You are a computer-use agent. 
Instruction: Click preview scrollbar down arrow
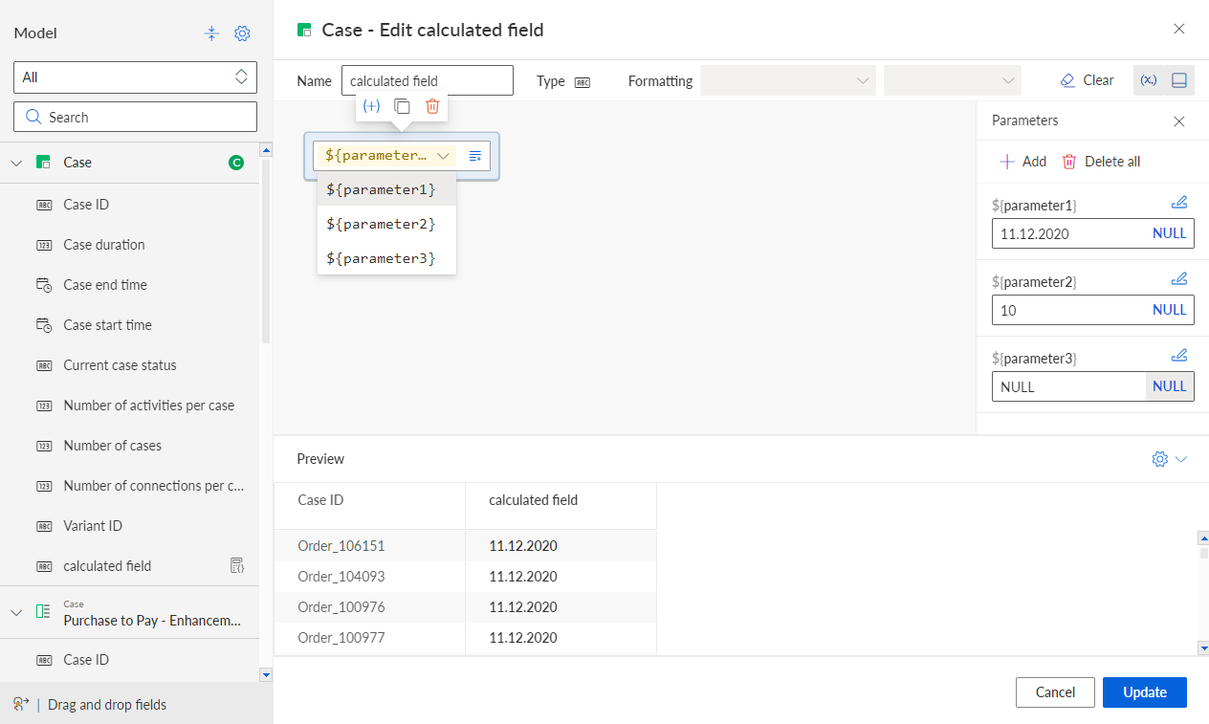pyautogui.click(x=1203, y=648)
